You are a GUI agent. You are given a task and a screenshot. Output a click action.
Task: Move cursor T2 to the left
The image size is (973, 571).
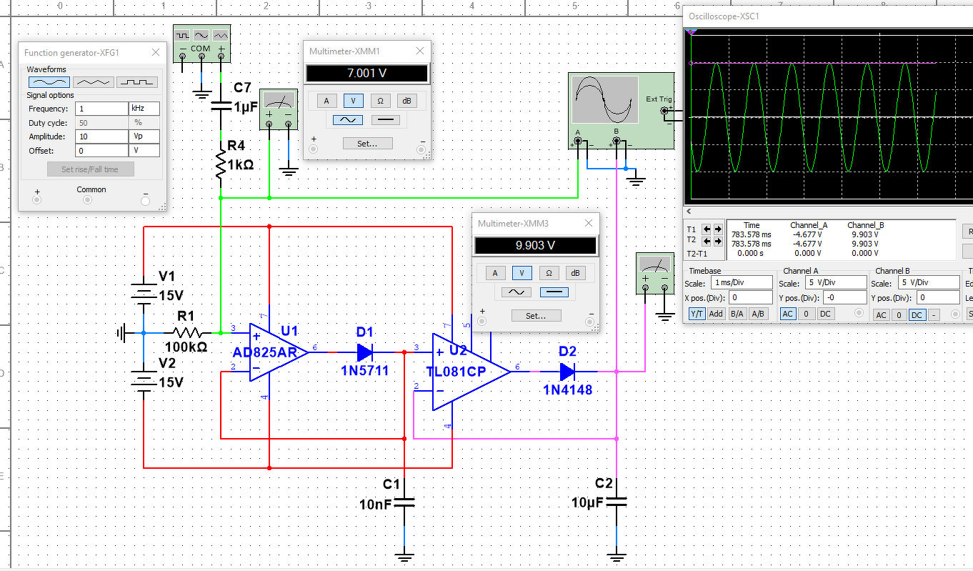pyautogui.click(x=707, y=241)
